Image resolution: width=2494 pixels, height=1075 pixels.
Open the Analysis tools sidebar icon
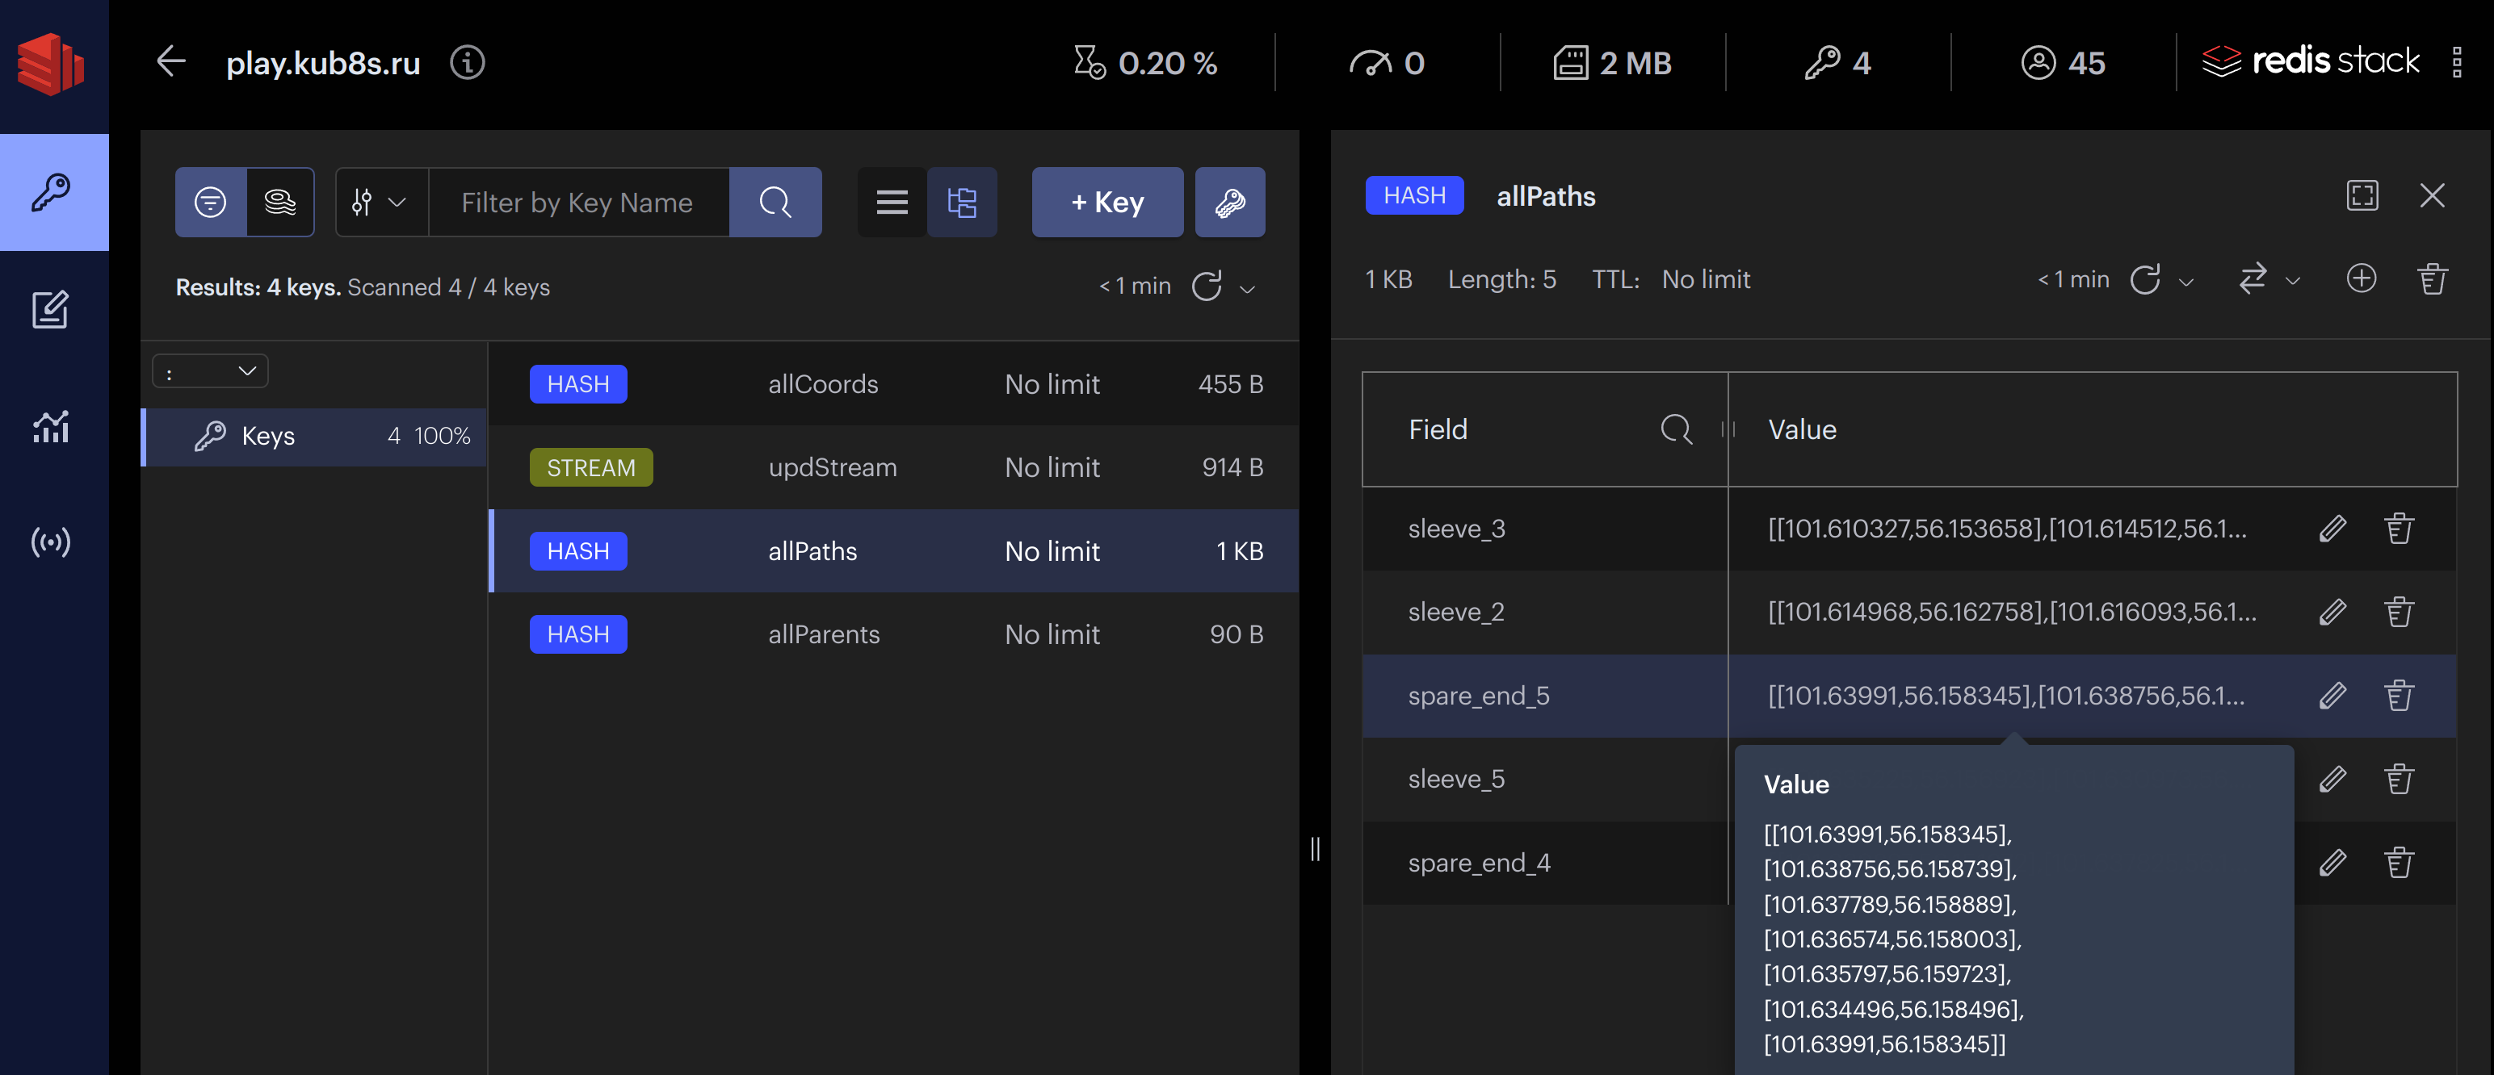(50, 426)
